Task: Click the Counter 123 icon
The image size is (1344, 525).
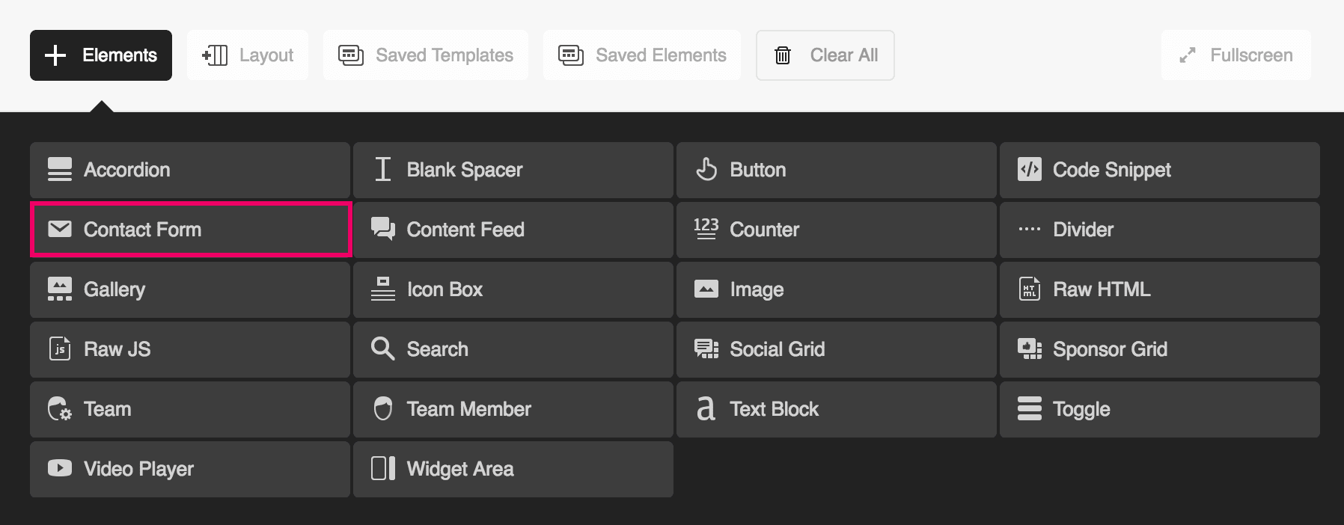Action: (x=706, y=229)
